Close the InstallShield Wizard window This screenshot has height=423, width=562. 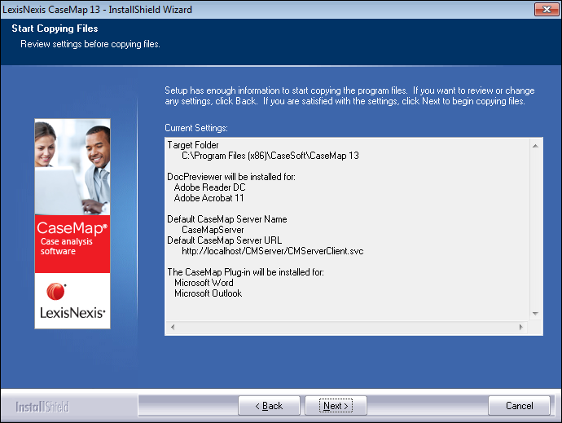(x=545, y=9)
